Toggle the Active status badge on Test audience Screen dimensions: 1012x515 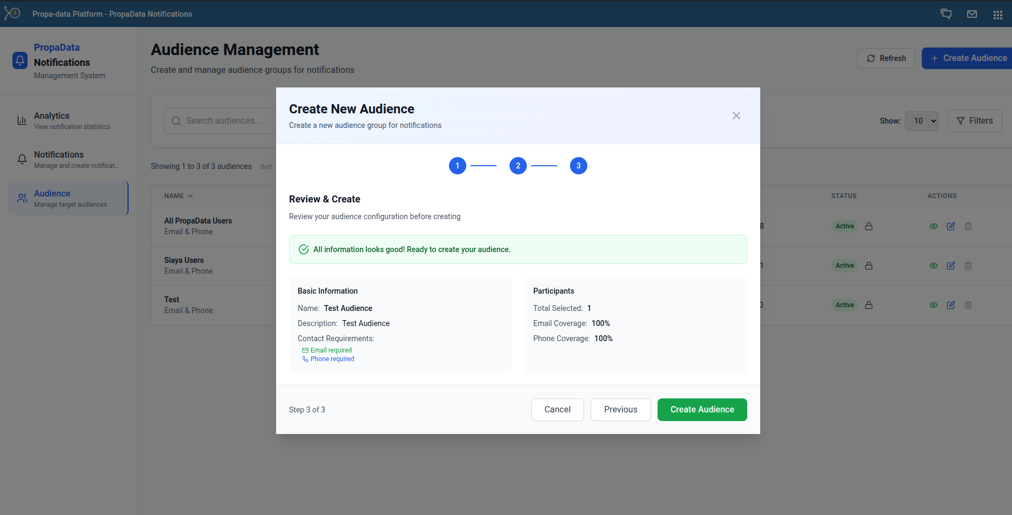[845, 304]
